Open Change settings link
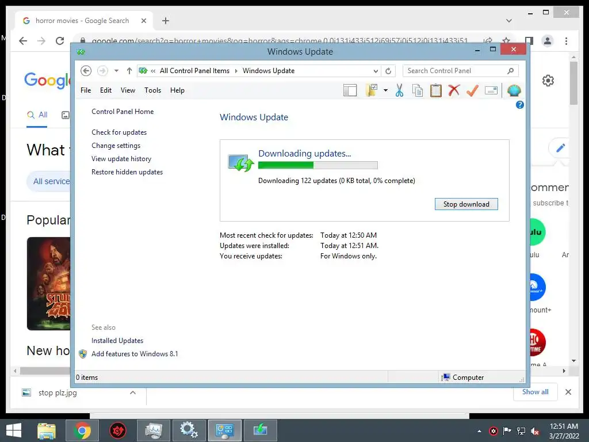The height and width of the screenshot is (442, 589). point(116,146)
